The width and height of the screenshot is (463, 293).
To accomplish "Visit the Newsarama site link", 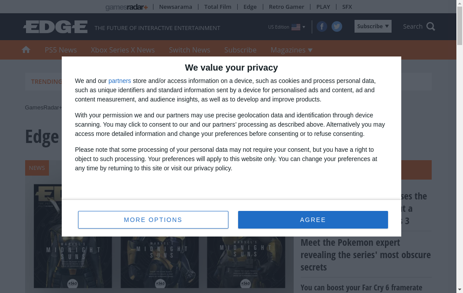I will (175, 7).
